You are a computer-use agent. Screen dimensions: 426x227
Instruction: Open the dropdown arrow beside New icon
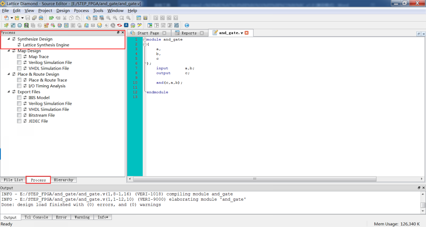point(12,18)
